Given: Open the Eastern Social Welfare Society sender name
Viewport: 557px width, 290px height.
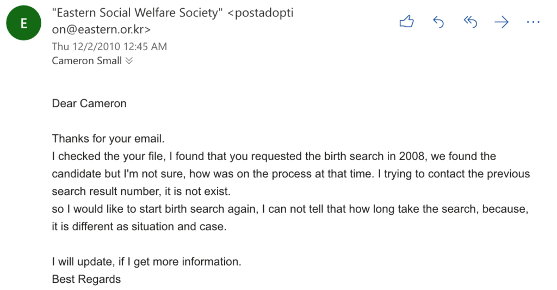Looking at the screenshot, I should [137, 13].
